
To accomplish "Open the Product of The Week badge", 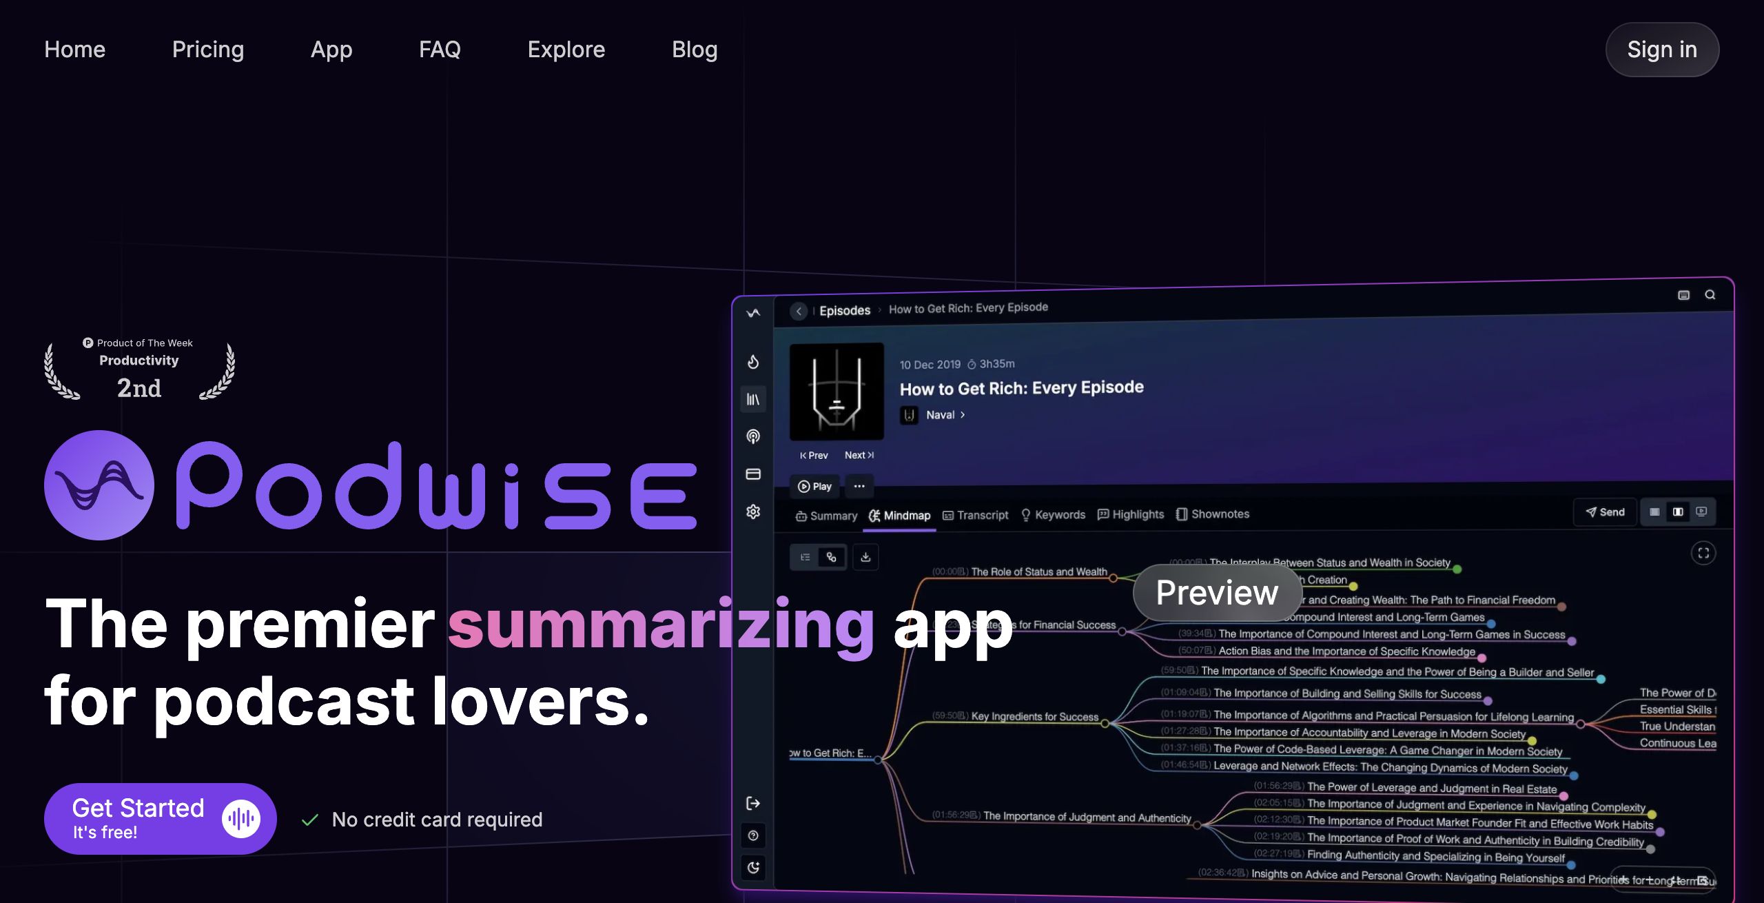I will pos(139,369).
